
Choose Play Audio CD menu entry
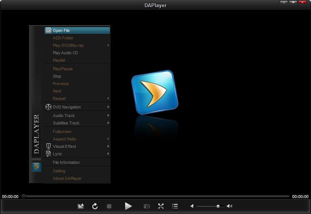65,53
